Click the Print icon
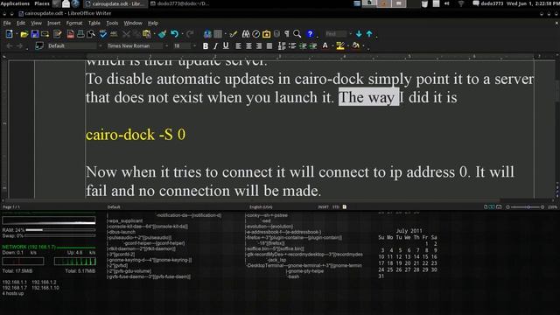This screenshot has width=560, height=315. pos(80,34)
